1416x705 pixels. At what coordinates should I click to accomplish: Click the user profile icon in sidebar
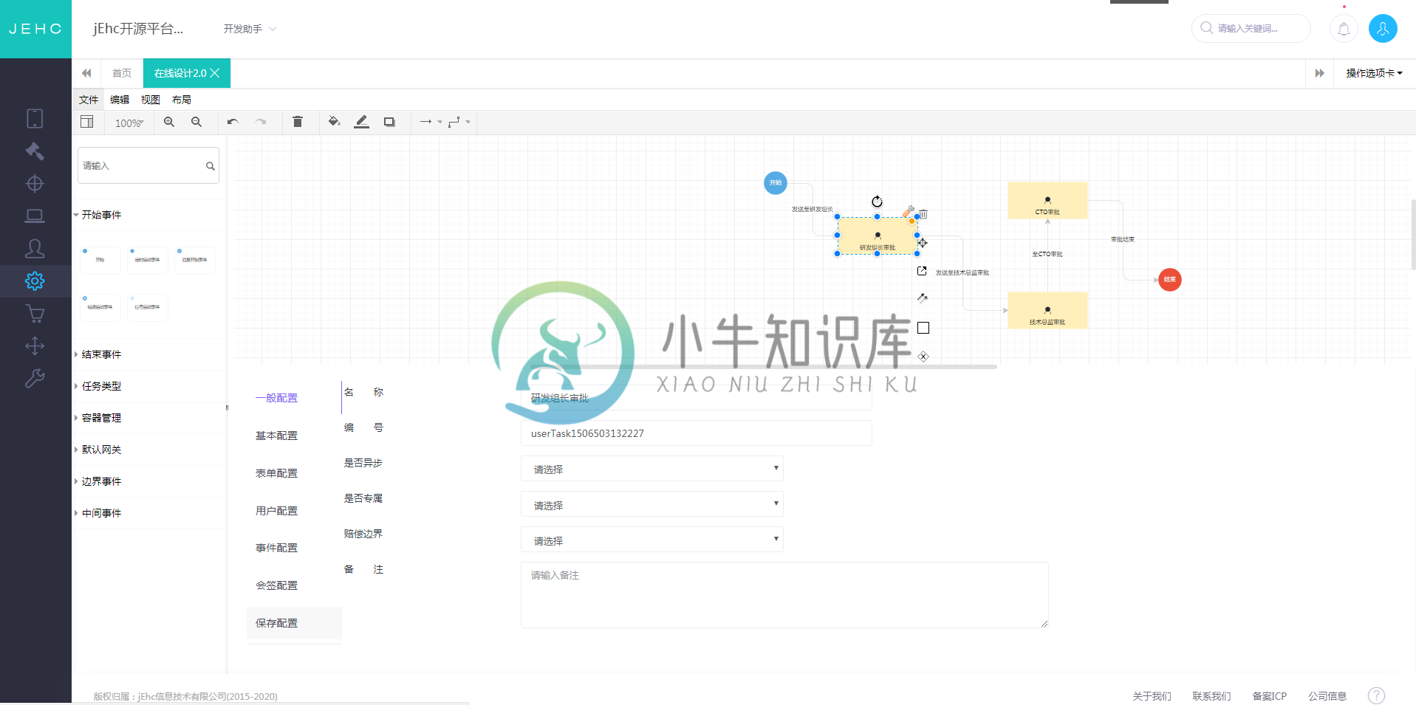[x=35, y=249]
